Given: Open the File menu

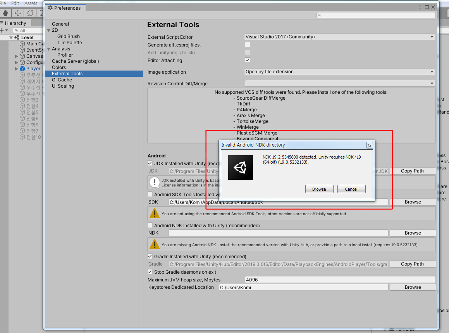Looking at the screenshot, I should [x=3, y=3].
